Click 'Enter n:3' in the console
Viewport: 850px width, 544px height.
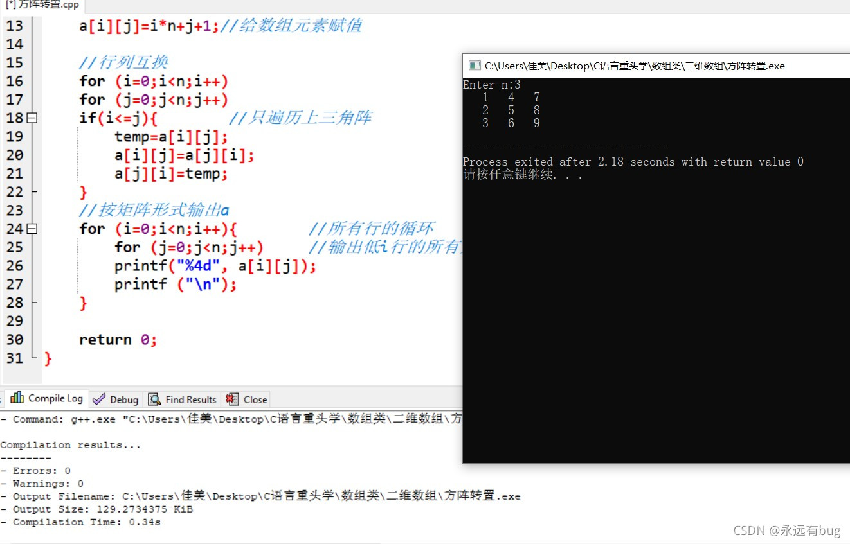[x=492, y=85]
